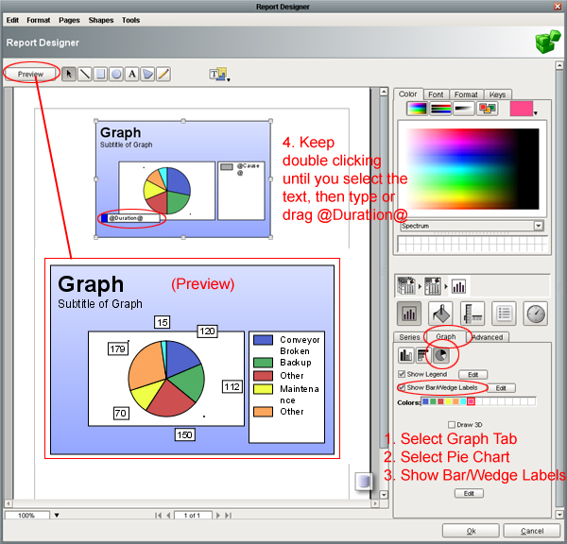Viewport: 567px width, 544px height.
Task: Go to the first page
Action: [159, 515]
